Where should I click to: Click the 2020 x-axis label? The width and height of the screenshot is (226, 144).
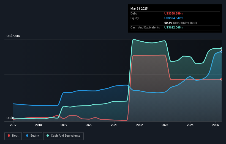89,125
